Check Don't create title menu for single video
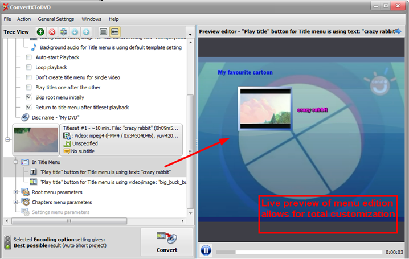 [x=28, y=77]
